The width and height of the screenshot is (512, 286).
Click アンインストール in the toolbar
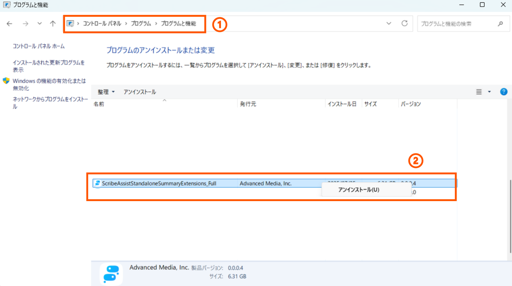140,92
